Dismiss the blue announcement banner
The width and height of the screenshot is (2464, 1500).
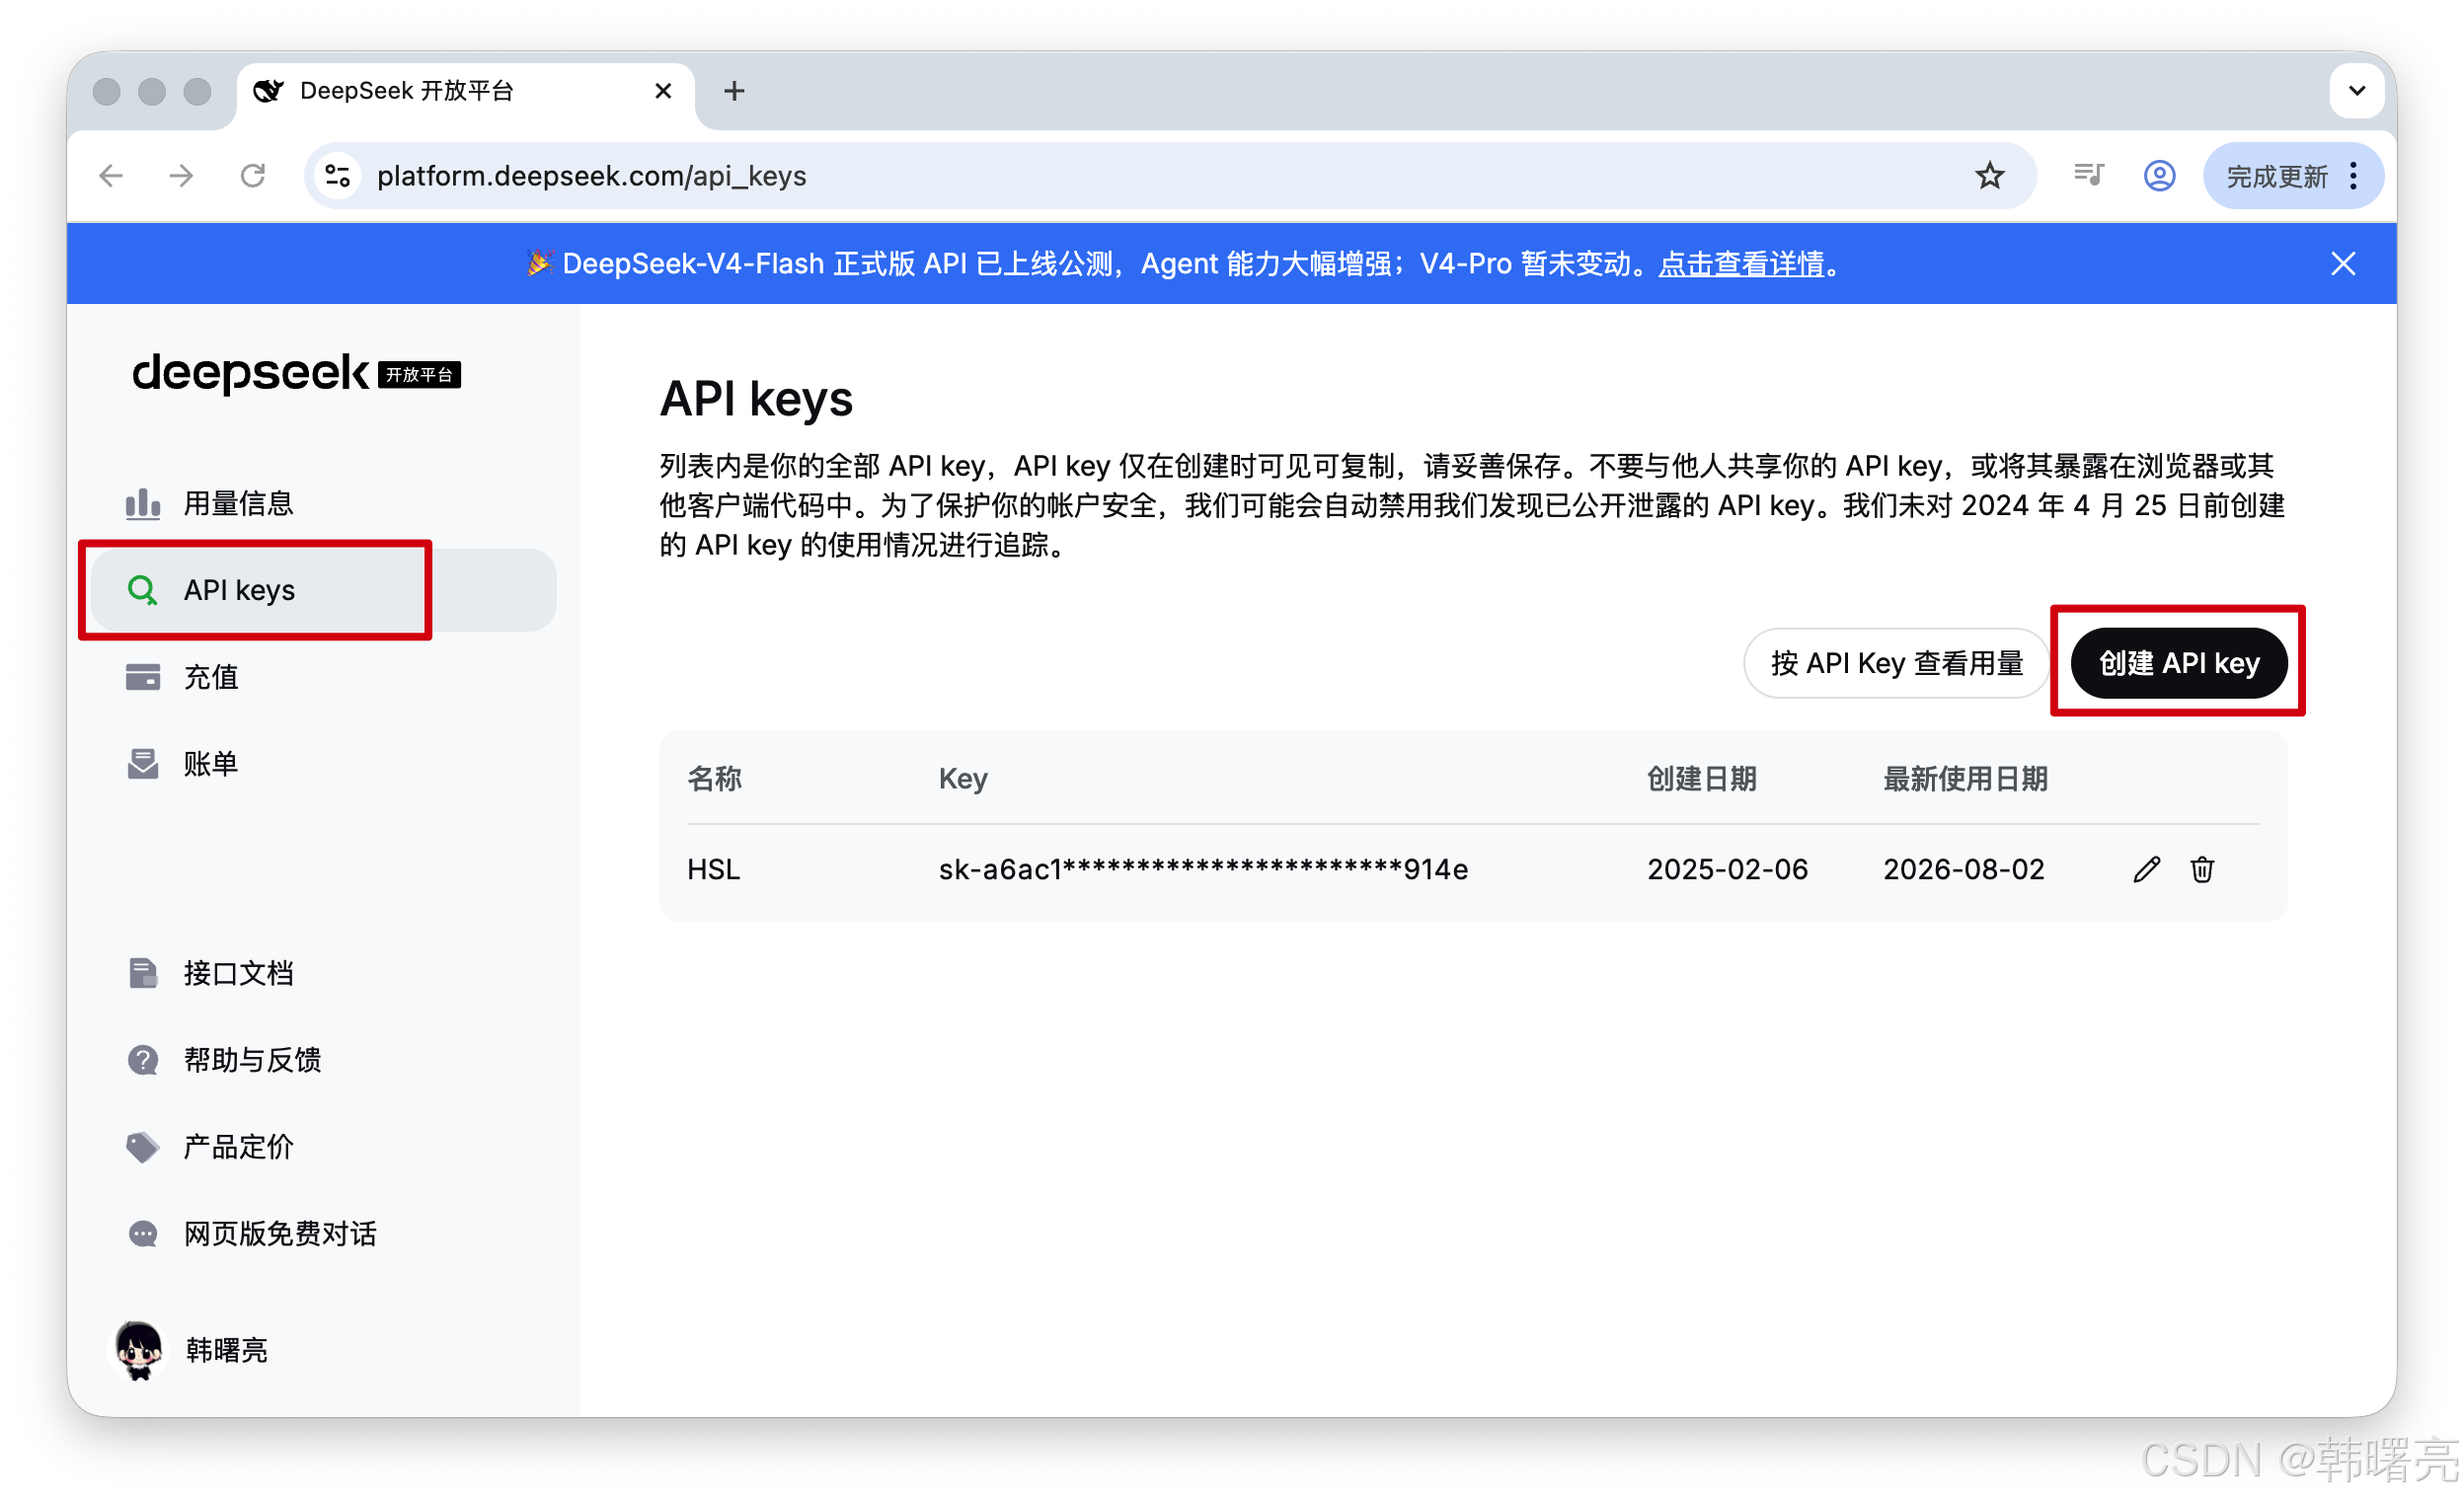[2342, 263]
